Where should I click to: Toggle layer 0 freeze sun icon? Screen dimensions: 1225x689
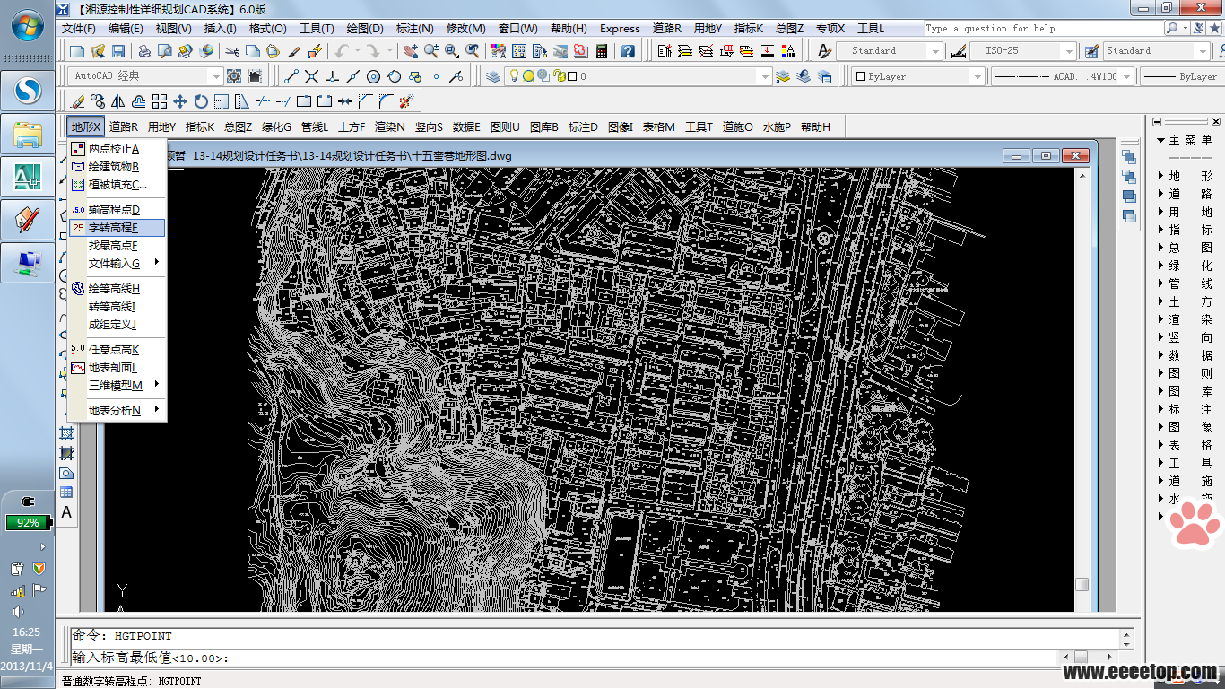[528, 76]
